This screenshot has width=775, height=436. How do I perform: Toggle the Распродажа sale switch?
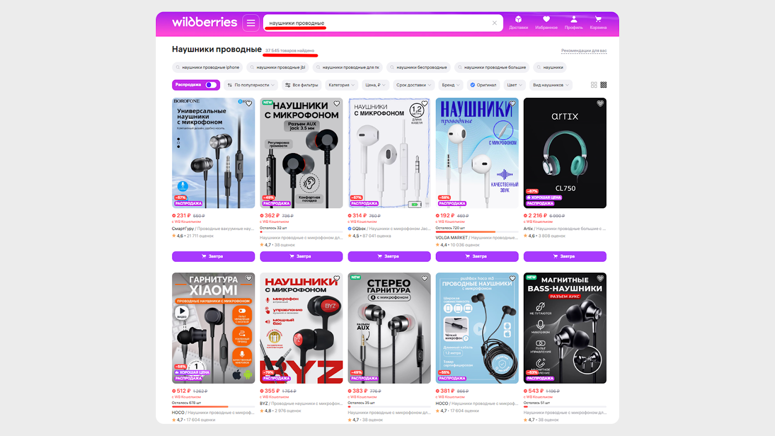pyautogui.click(x=211, y=85)
